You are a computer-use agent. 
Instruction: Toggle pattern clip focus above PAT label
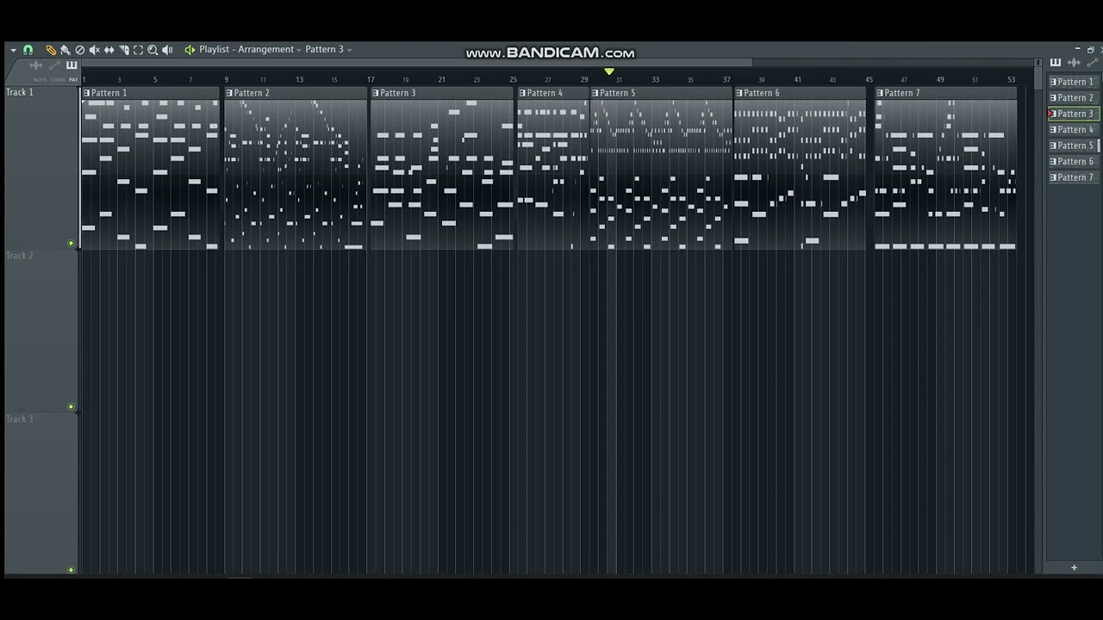tap(72, 65)
